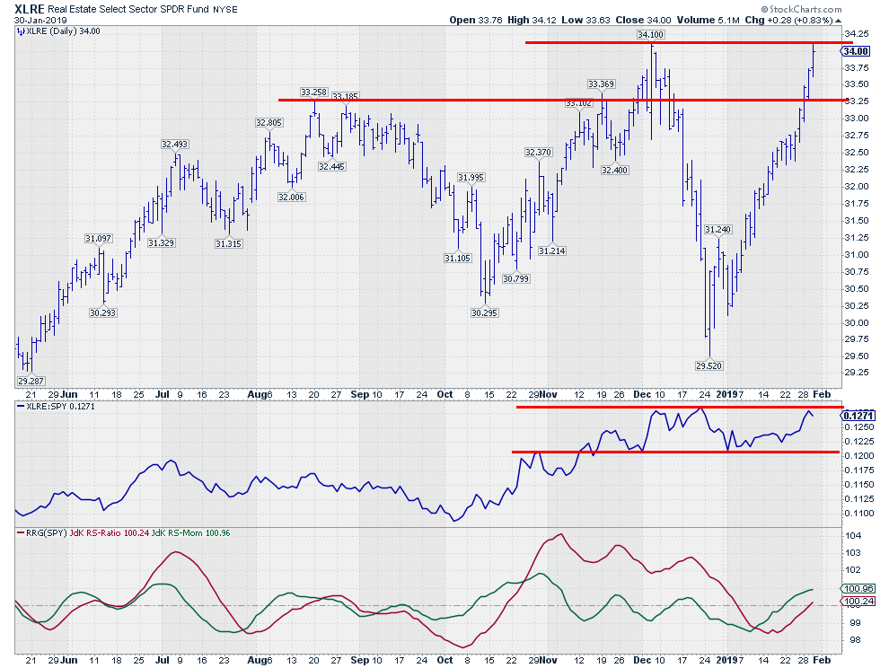This screenshot has width=889, height=668.
Task: Click the 29.520 low label
Action: pos(709,365)
